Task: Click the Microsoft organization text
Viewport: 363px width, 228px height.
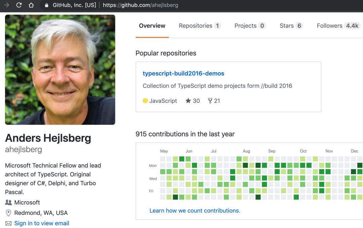Action: 27,202
